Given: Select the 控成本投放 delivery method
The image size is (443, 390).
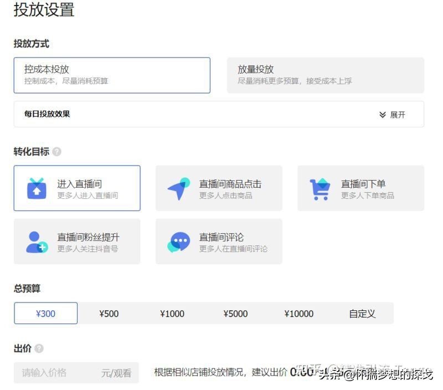Looking at the screenshot, I should pos(112,75).
